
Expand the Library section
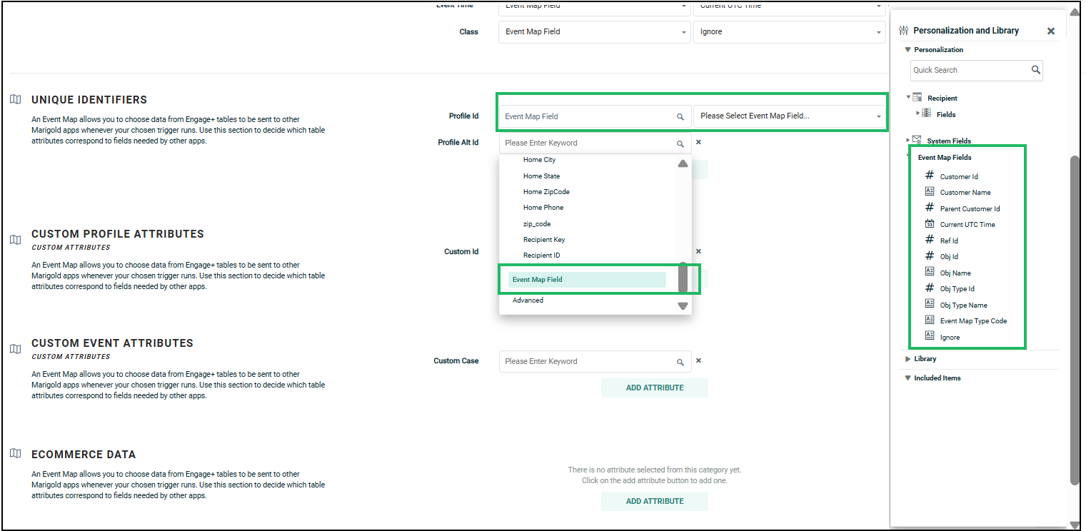908,359
